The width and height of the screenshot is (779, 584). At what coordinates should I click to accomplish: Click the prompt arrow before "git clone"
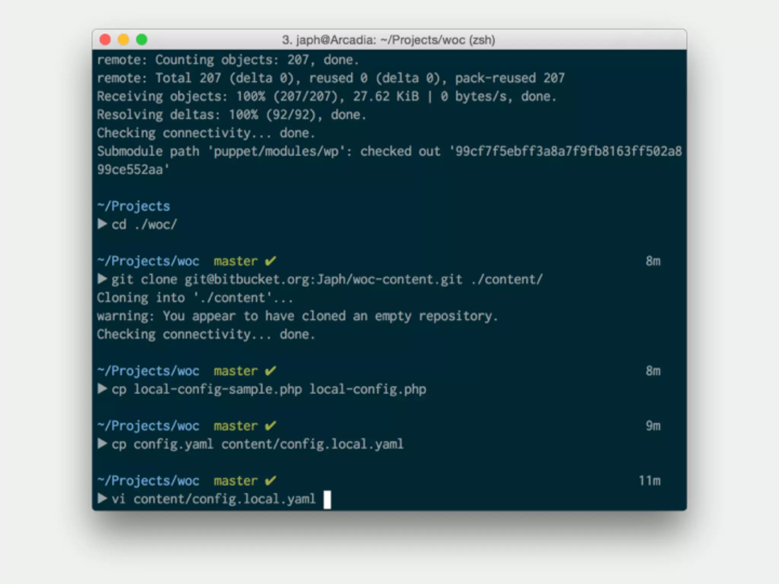(x=102, y=279)
